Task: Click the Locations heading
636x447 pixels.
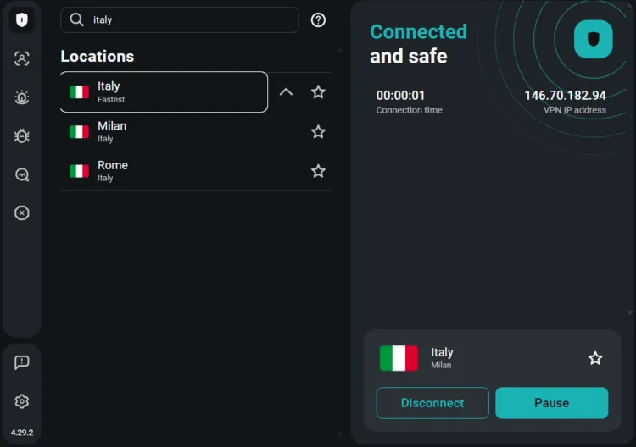Action: tap(98, 56)
